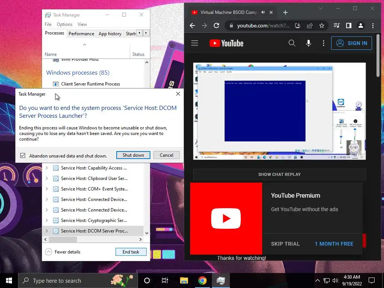This screenshot has width=384, height=288.
Task: Open File Explorer from the taskbar
Action: (184, 280)
